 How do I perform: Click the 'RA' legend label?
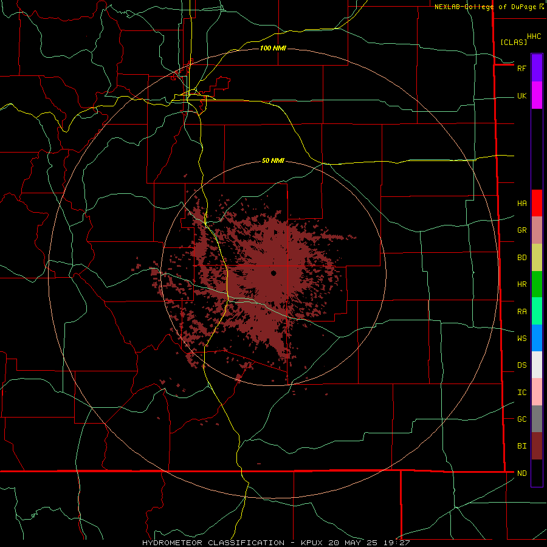[521, 312]
